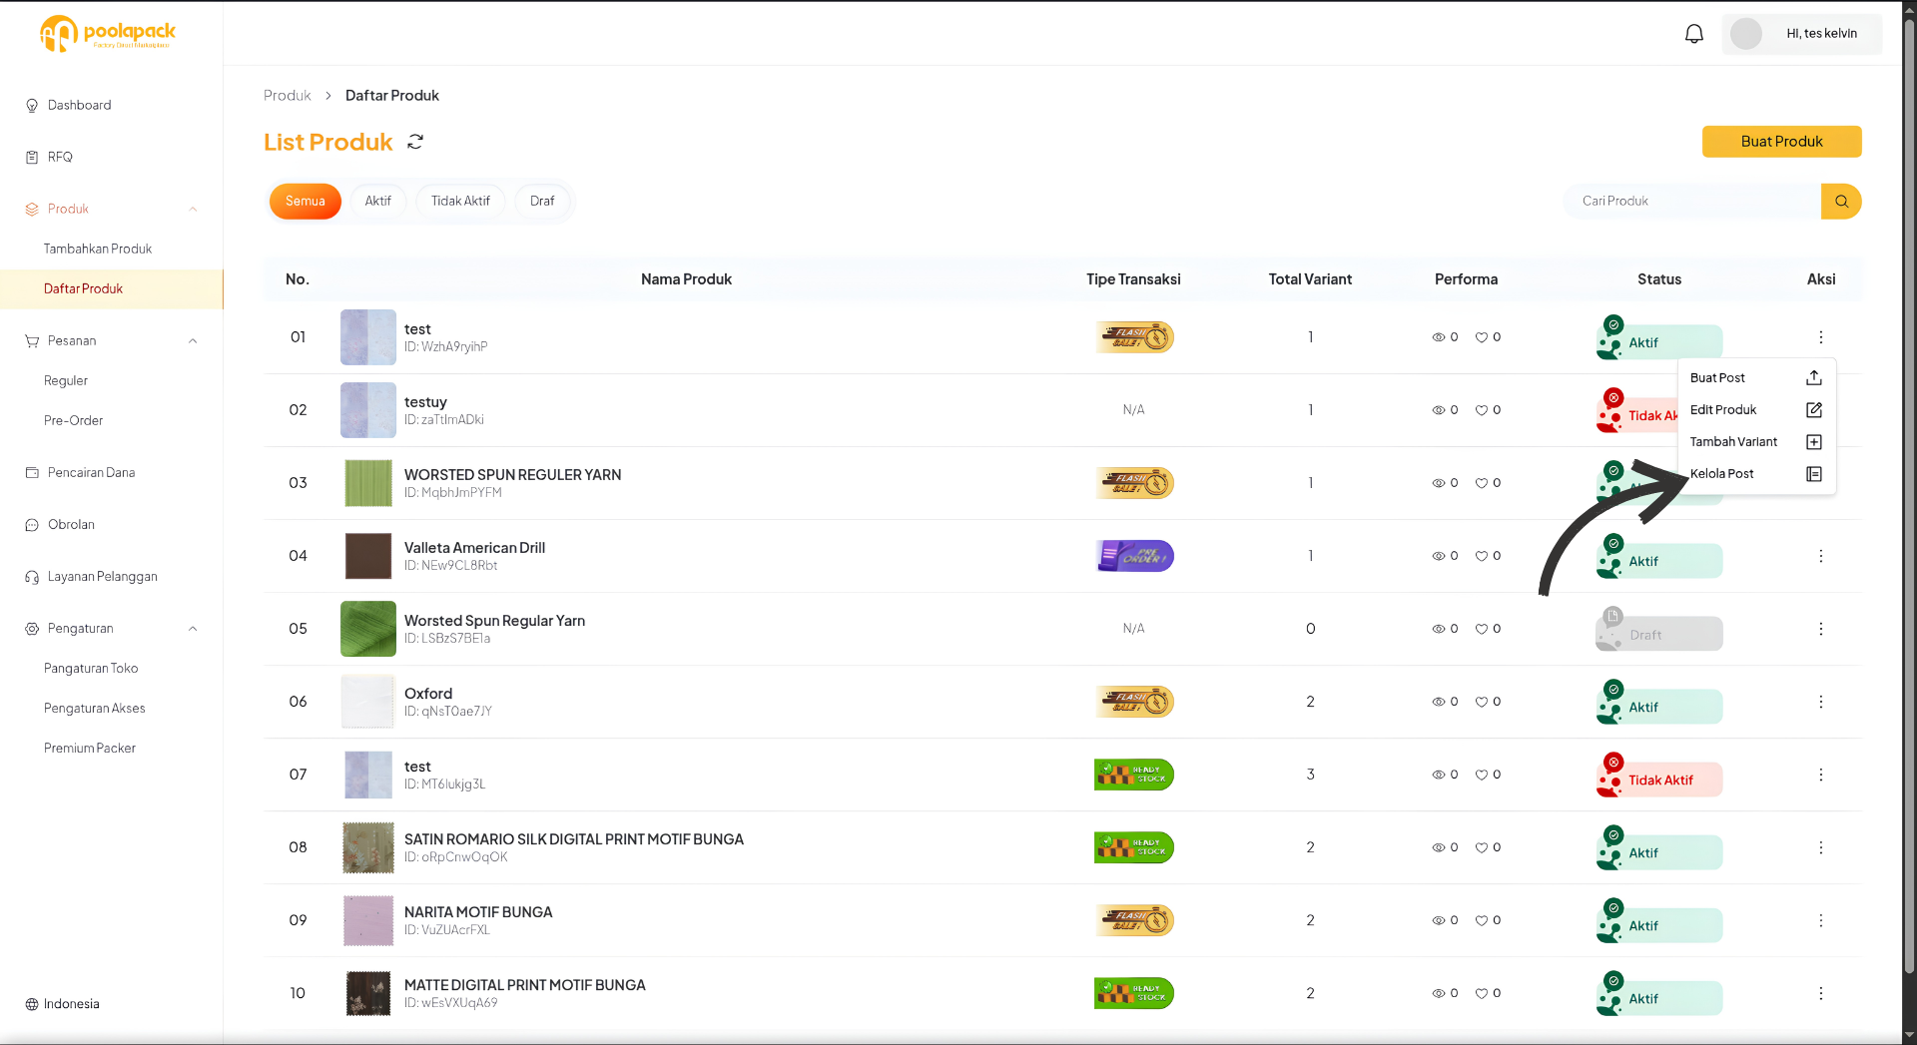Click the Pre-Order badge for Valleta American Drill
Viewport: 1917px width, 1045px height.
coord(1134,556)
